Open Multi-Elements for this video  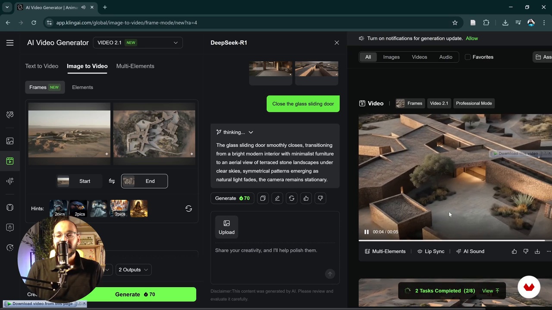[385, 251]
